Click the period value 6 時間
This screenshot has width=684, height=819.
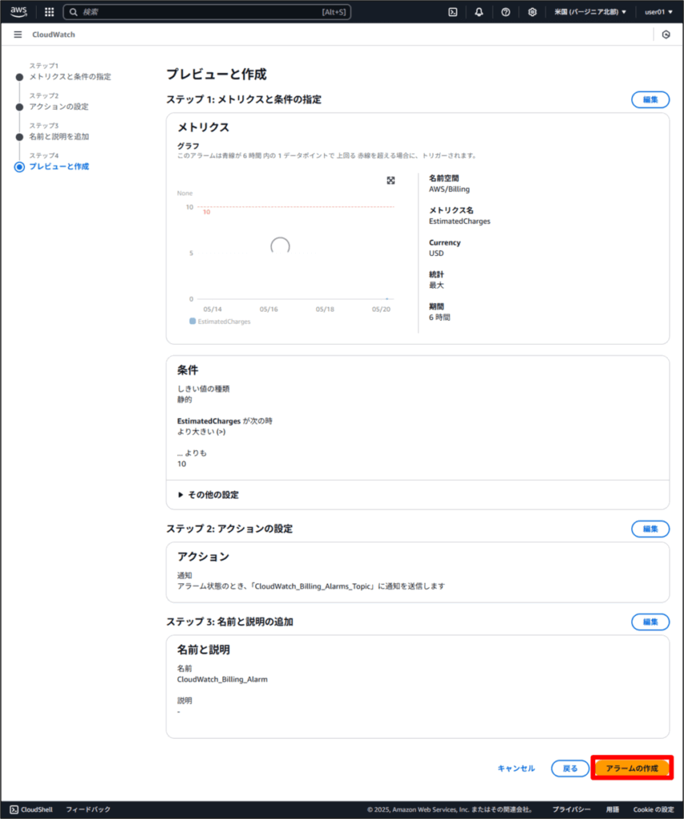click(x=439, y=317)
